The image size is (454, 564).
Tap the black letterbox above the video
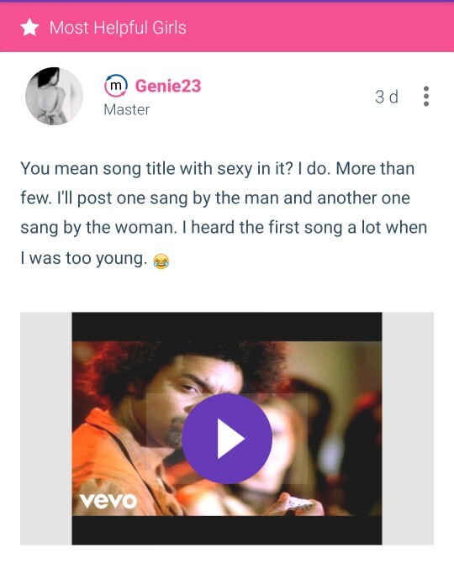227,327
